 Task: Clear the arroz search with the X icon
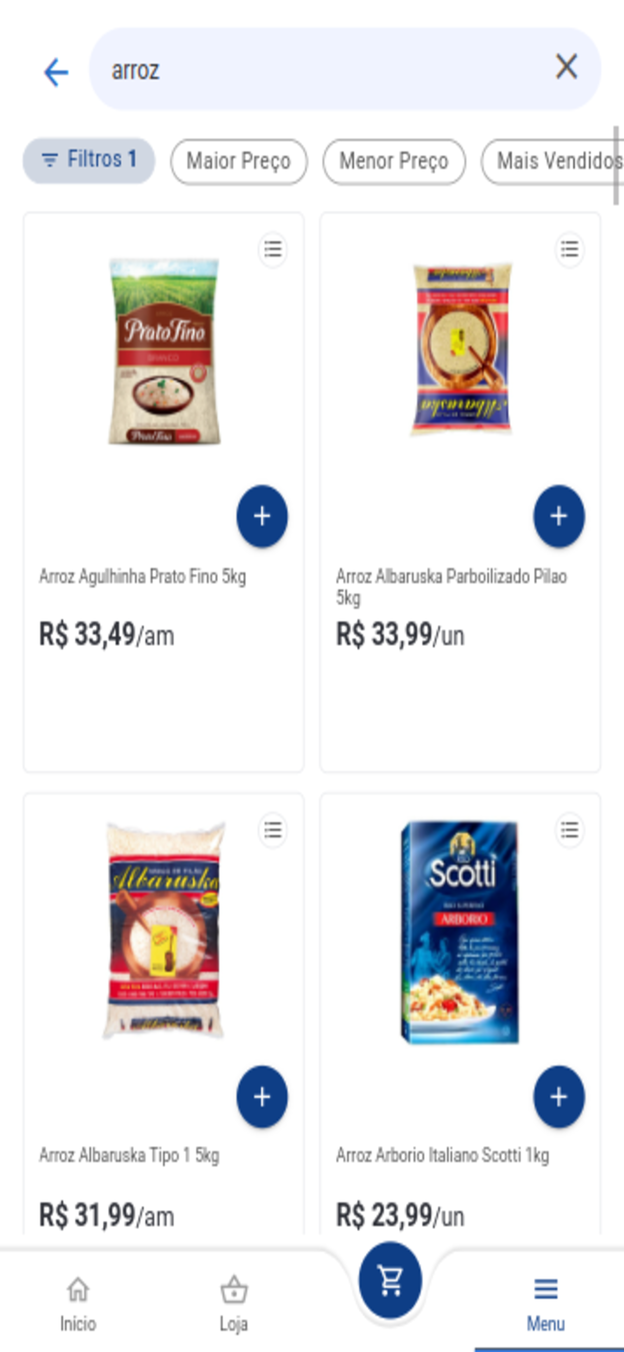(566, 67)
